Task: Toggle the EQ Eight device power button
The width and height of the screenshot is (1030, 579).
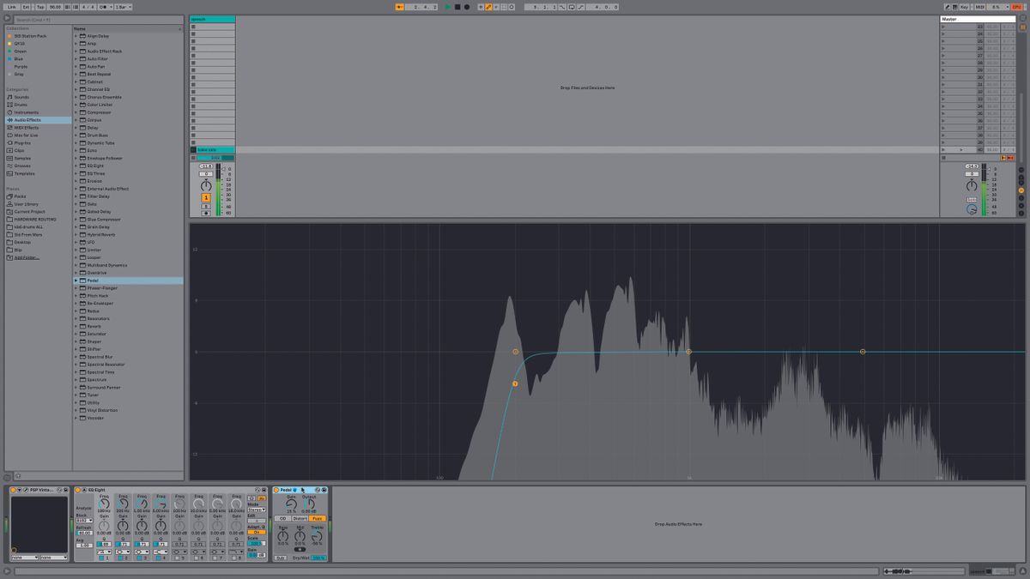Action: (x=76, y=490)
